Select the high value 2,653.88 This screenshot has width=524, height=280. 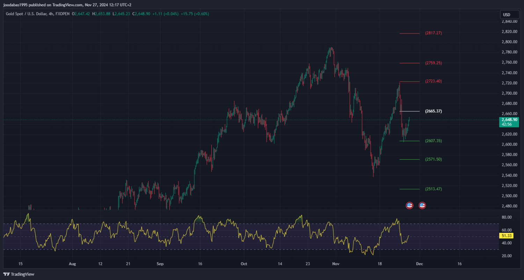click(103, 14)
